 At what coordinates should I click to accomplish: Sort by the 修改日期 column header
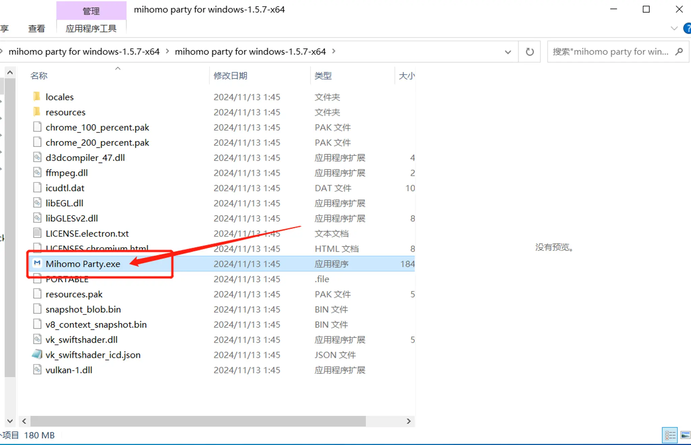pos(230,76)
